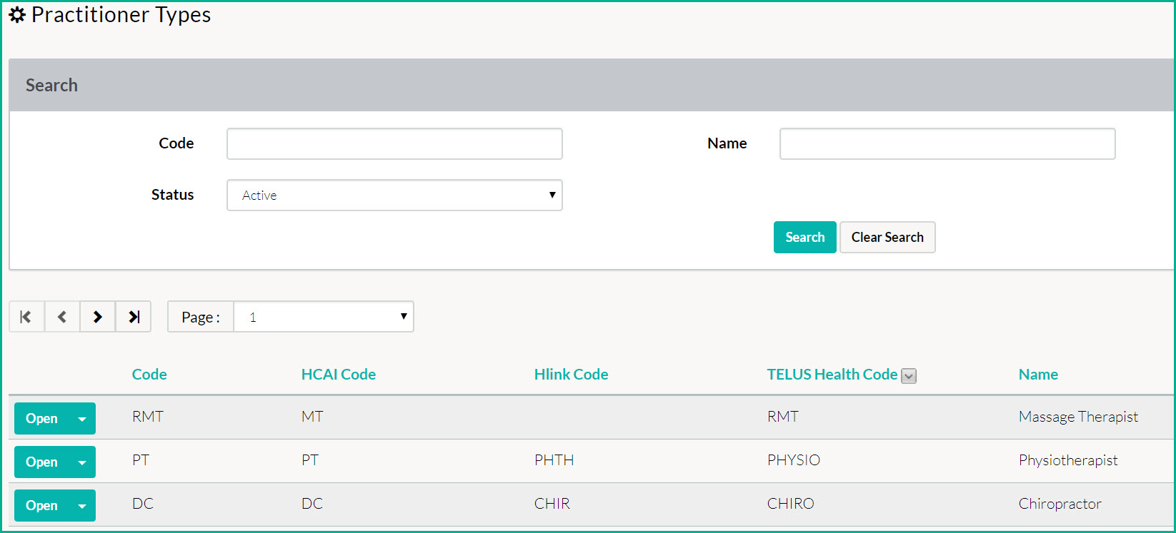The image size is (1176, 533).
Task: Select the PHTH Hlink code cell
Action: tap(554, 460)
